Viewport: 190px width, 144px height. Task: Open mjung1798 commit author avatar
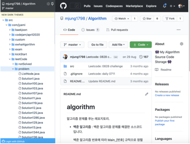(x=65, y=57)
